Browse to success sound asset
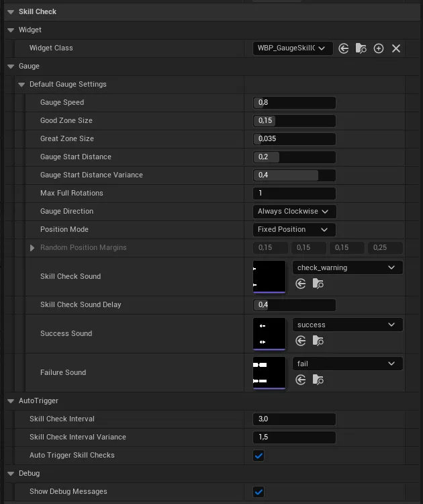 (x=318, y=341)
